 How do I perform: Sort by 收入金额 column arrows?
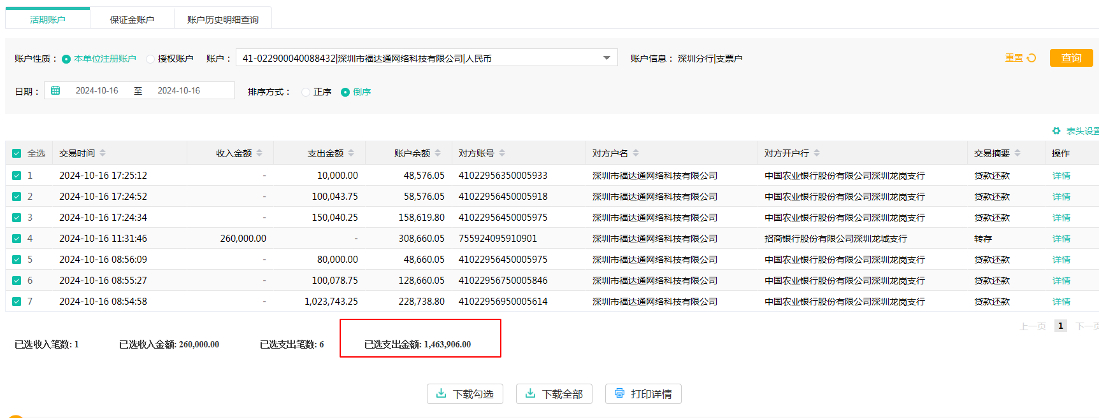pos(259,153)
